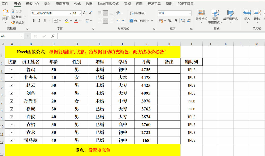Click the Delete (删除) cells button
The image size is (265, 156).
[257, 15]
